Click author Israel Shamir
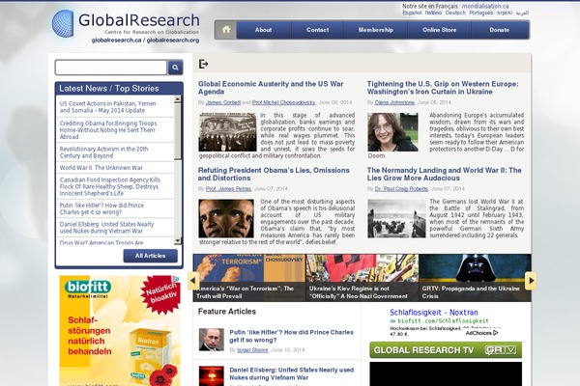Image resolution: width=580 pixels, height=386 pixels. pyautogui.click(x=252, y=349)
